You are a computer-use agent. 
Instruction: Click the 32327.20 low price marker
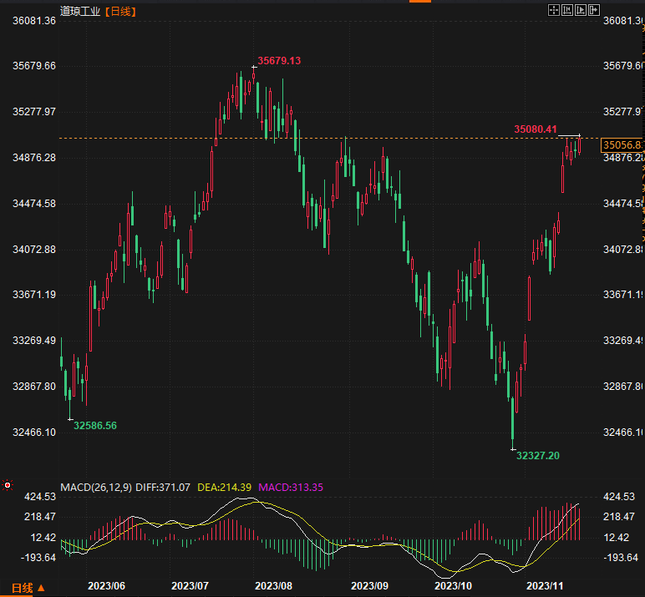click(x=538, y=456)
